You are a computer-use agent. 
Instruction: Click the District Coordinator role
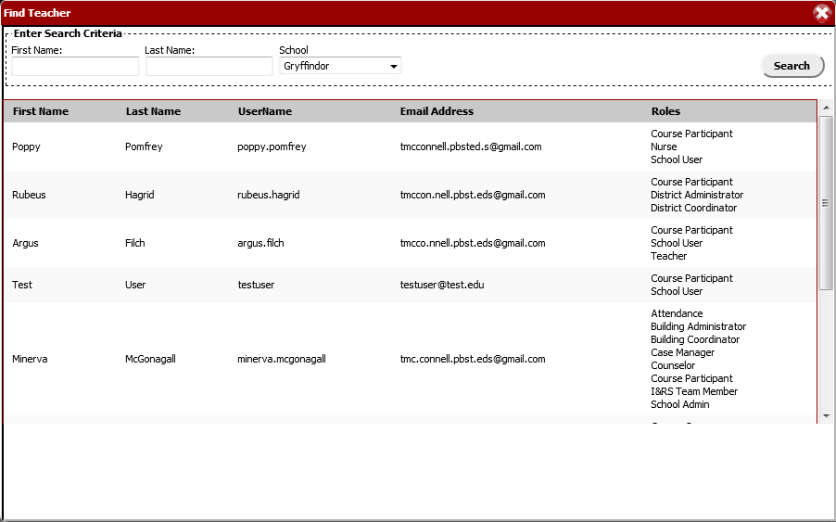click(693, 208)
